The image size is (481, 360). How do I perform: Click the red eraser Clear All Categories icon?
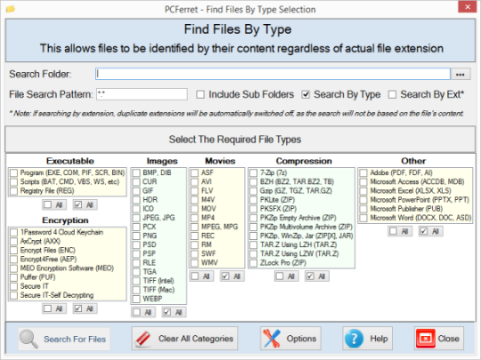point(143,339)
